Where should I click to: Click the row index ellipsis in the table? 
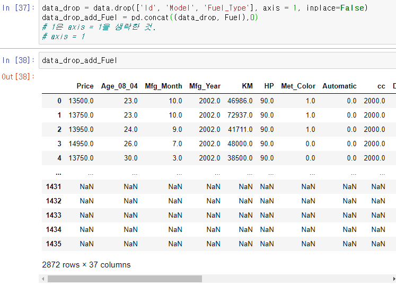point(58,174)
